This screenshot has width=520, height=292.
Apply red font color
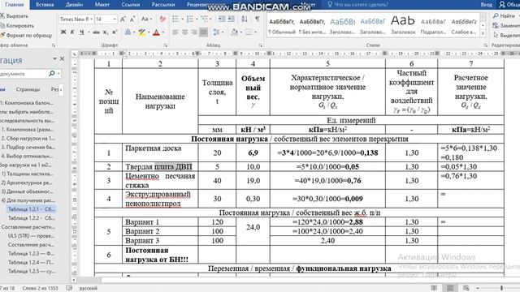pos(157,32)
